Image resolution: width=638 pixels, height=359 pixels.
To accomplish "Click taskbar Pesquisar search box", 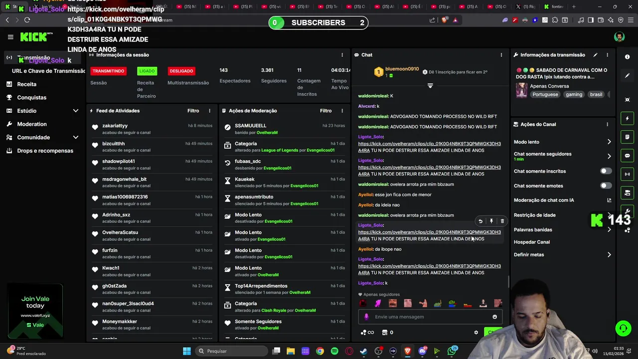I will coord(231,351).
